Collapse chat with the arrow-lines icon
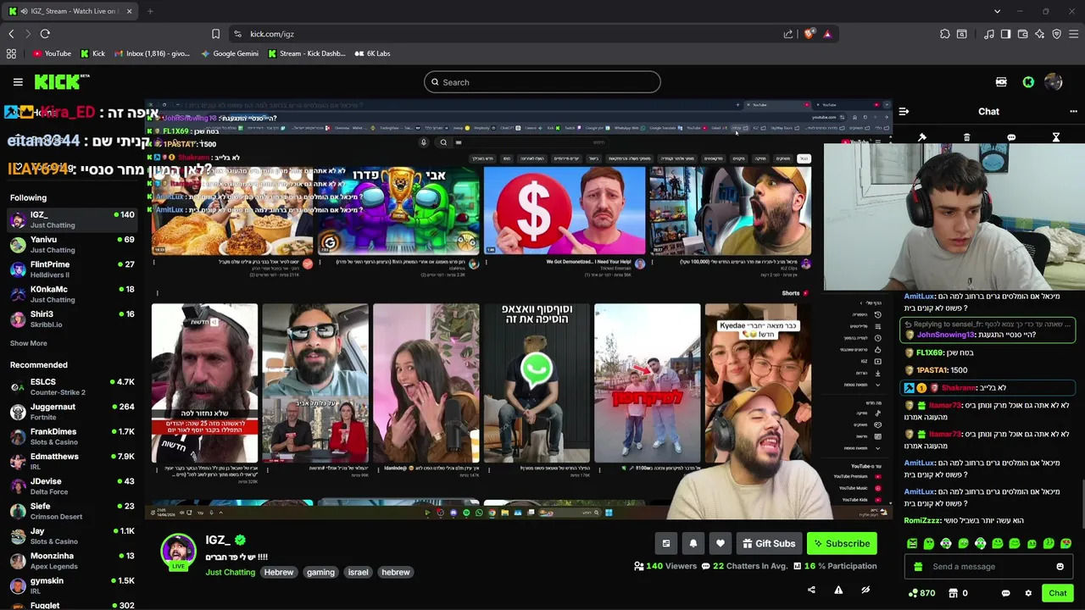Screen dimensions: 1085x610 pyautogui.click(x=904, y=111)
